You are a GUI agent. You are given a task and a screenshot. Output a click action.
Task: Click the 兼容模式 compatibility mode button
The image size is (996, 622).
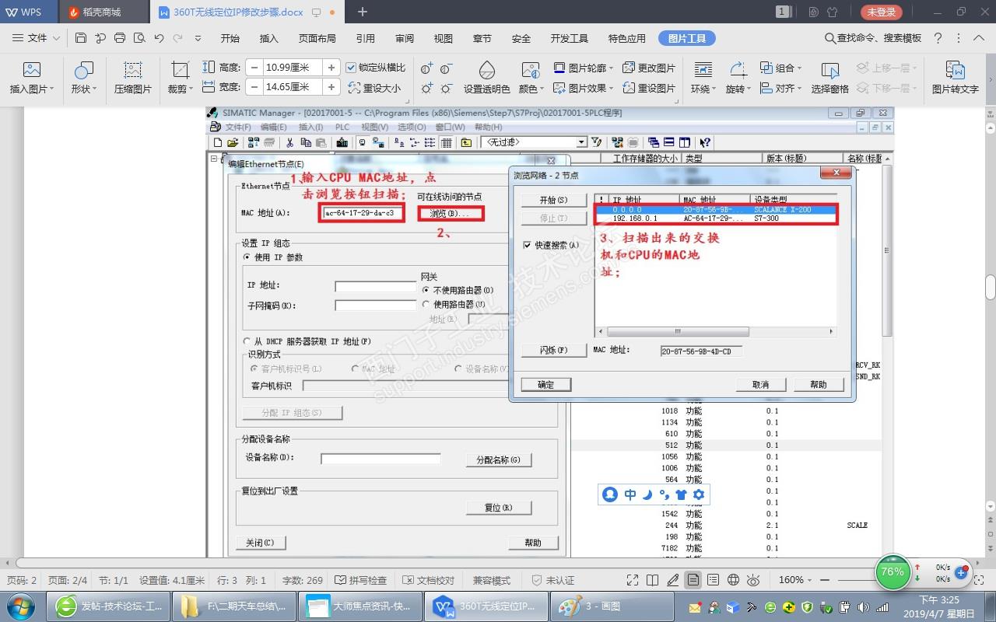tap(492, 580)
